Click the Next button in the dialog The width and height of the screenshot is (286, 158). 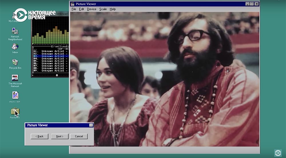pos(60,136)
